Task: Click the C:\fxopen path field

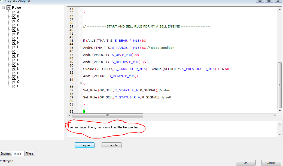Action: tap(113, 161)
